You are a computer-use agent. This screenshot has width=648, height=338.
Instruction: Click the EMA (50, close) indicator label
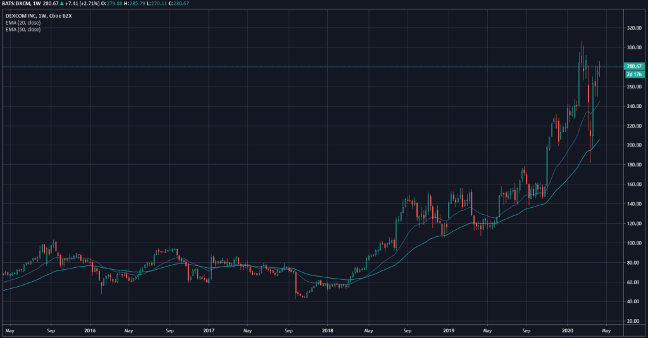22,30
